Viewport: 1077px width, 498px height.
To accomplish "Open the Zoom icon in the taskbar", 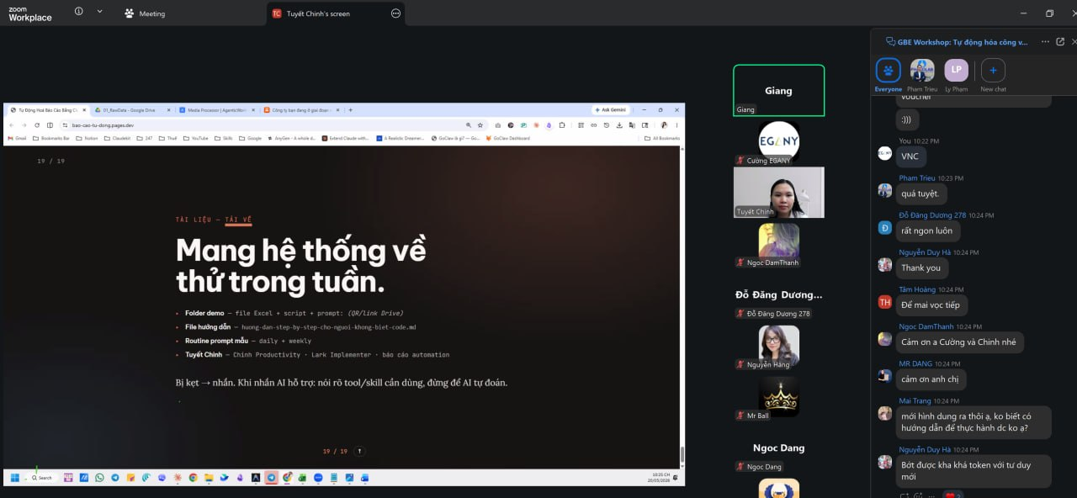I will [x=318, y=477].
